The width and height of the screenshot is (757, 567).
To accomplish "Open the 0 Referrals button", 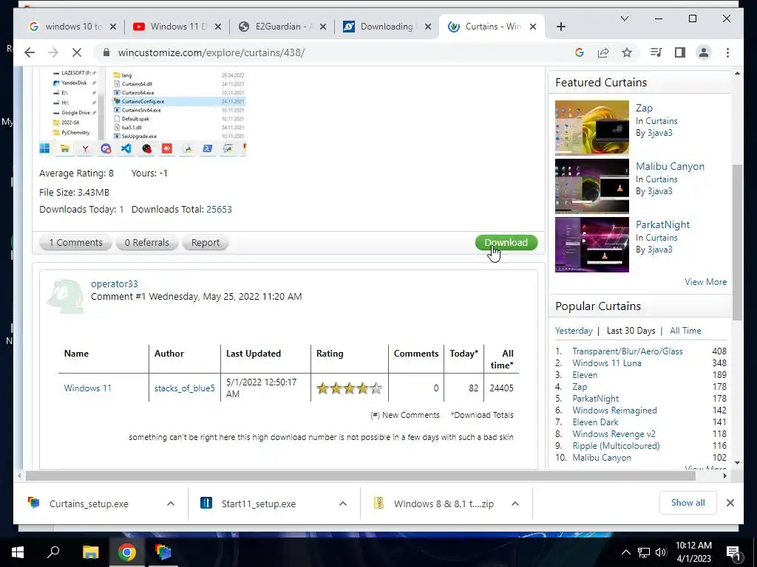I will pos(147,242).
